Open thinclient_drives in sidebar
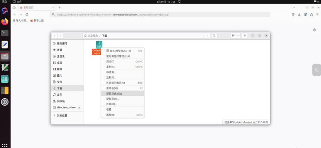The width and height of the screenshot is (321, 148). 64,108
